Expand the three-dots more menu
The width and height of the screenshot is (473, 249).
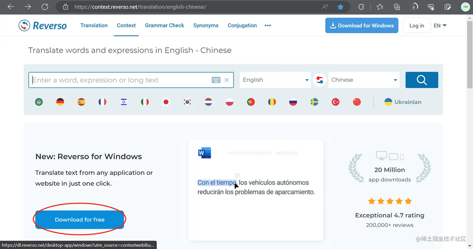pyautogui.click(x=268, y=26)
